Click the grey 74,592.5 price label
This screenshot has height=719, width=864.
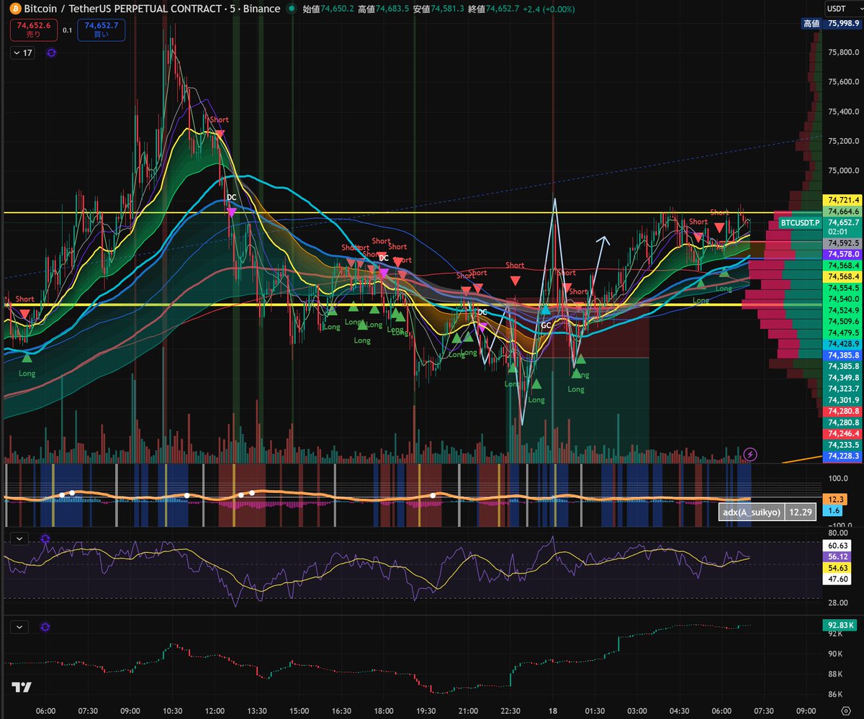843,244
